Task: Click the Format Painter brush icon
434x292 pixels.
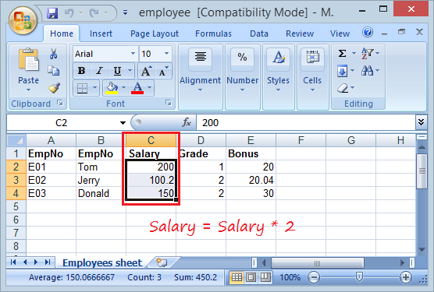Action: click(54, 88)
